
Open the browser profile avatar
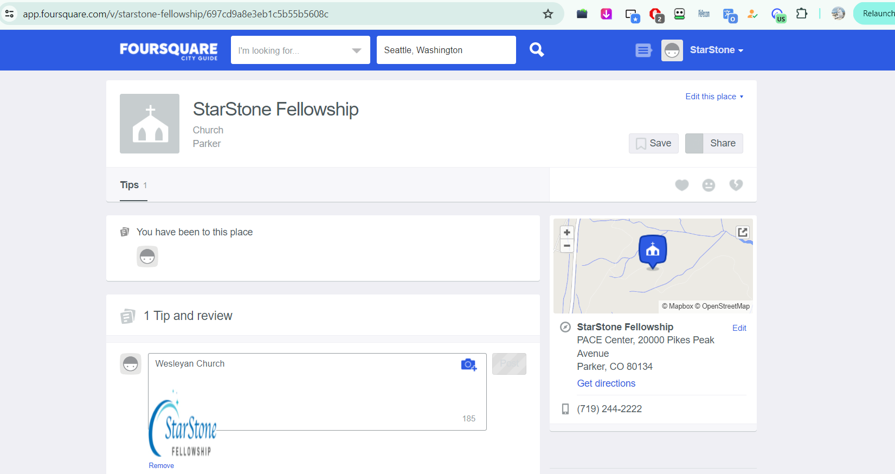click(x=838, y=14)
